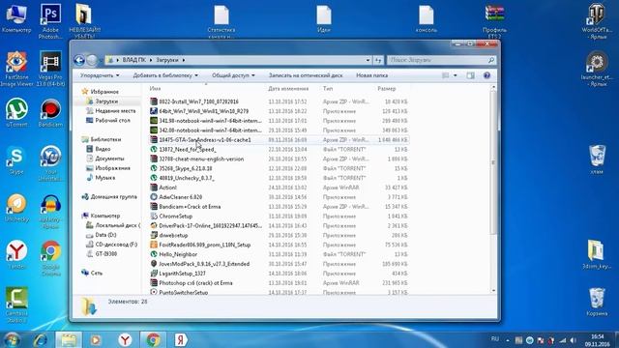619x348 pixels.
Task: Click the Explorer Back navigation arrow
Action: click(x=79, y=60)
